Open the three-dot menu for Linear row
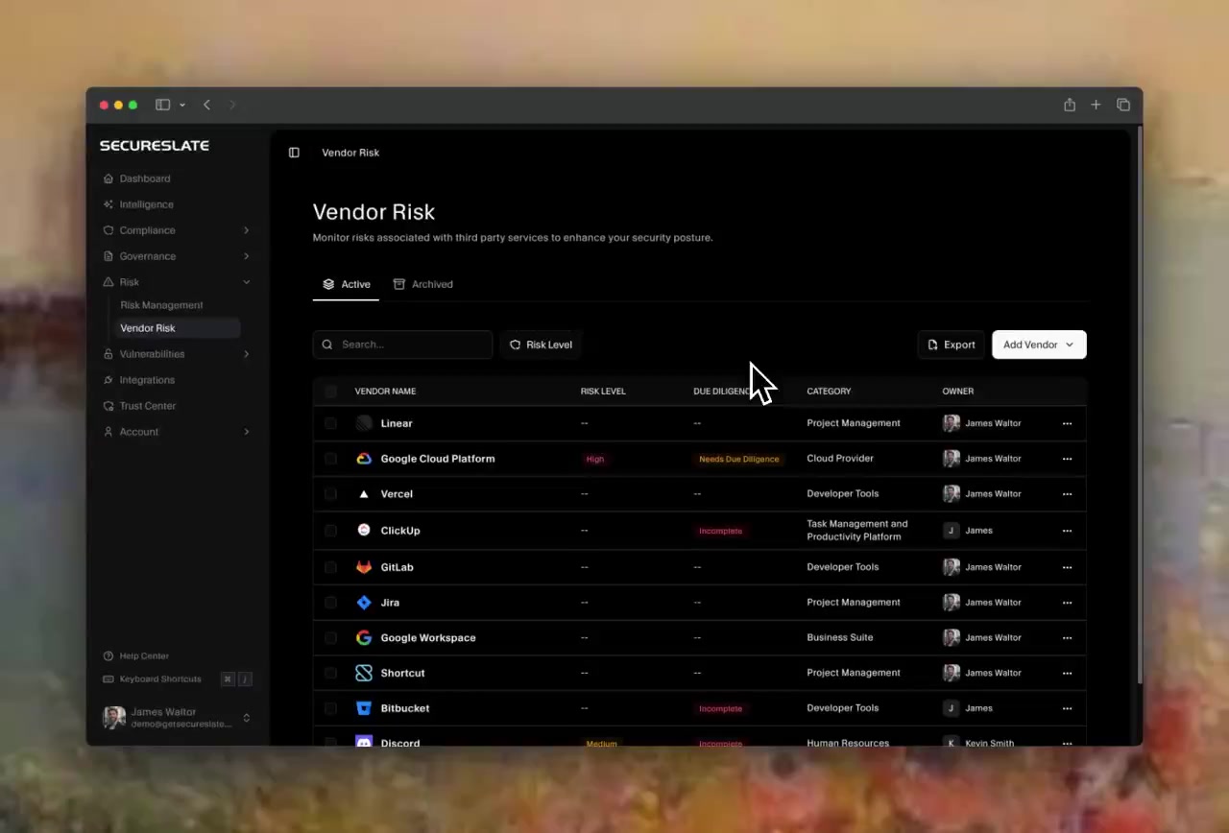The image size is (1229, 833). coord(1067,423)
